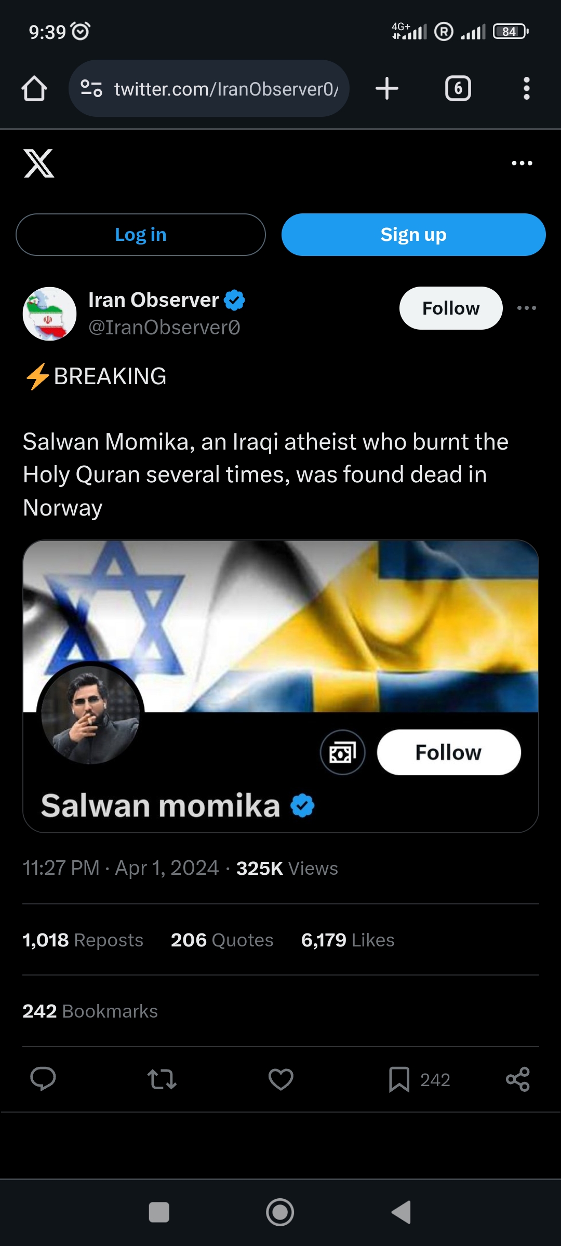Open the post's more options menu
561x1246 pixels.
tap(526, 308)
